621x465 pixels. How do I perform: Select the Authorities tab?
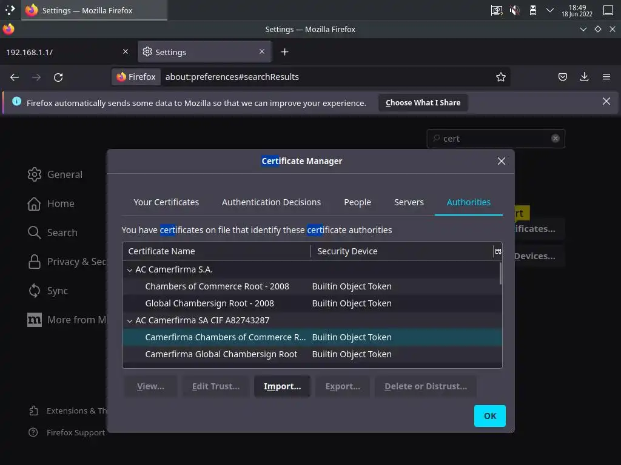point(469,202)
